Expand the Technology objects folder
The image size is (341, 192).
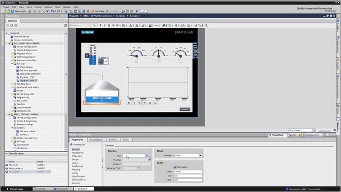[x=12, y=57]
